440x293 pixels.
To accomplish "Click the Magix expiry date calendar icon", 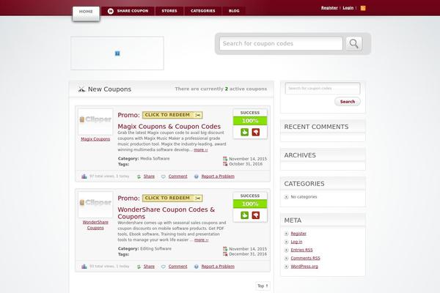I will [225, 164].
